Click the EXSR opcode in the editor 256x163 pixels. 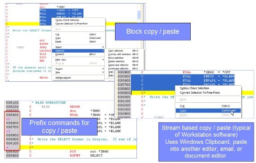click(x=43, y=57)
